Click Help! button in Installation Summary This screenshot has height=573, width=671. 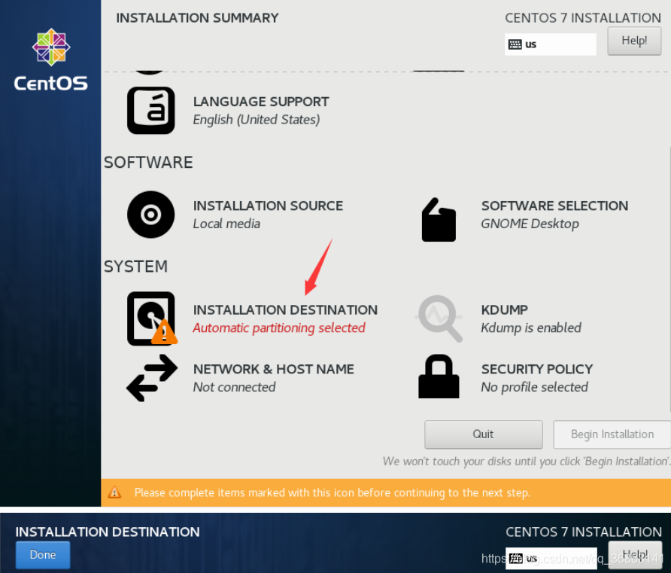click(x=634, y=41)
